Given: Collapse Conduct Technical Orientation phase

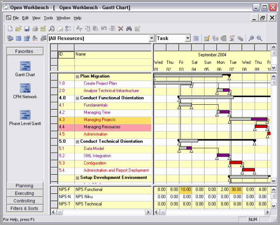Looking at the screenshot, I should [x=77, y=142].
